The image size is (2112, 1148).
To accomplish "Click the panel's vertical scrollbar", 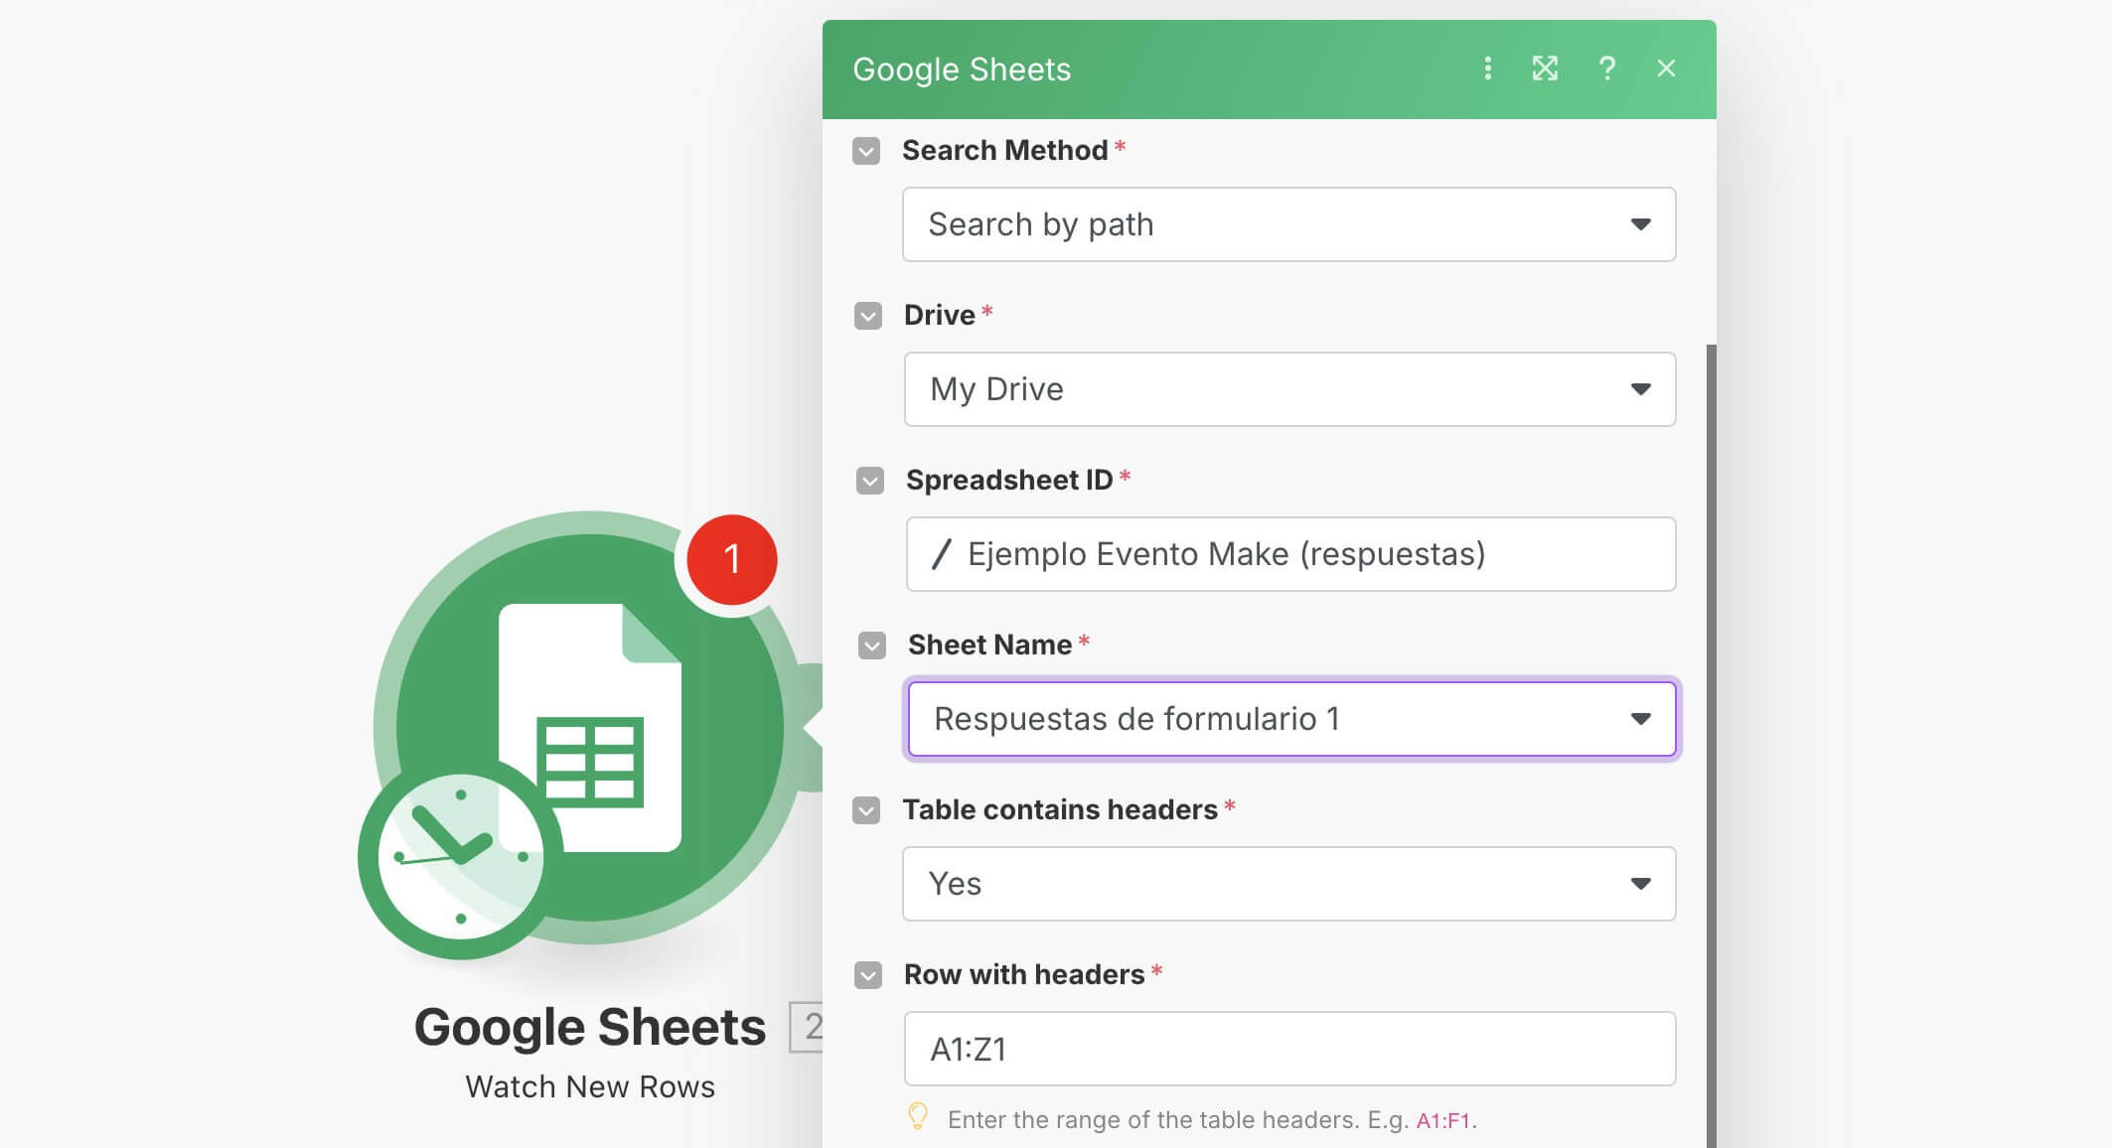I will click(x=1711, y=745).
